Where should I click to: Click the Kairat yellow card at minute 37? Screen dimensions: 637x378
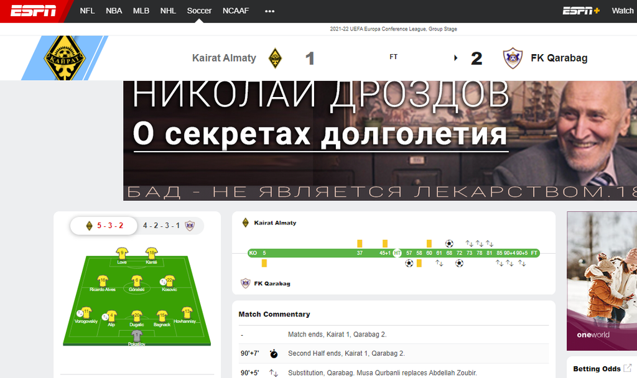360,244
